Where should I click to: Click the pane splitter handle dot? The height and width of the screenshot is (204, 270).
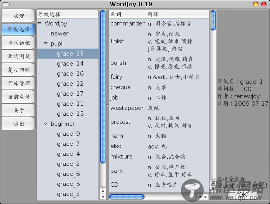tap(107, 105)
